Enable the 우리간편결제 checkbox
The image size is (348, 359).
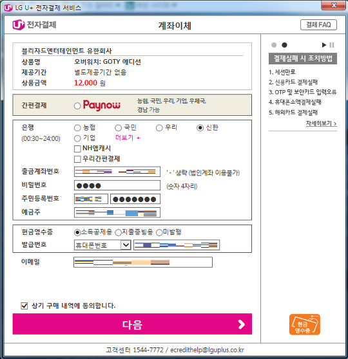click(x=77, y=159)
